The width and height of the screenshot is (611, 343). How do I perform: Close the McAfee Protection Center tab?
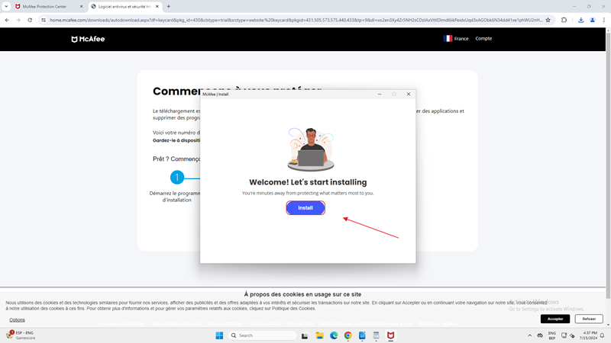[x=81, y=7]
